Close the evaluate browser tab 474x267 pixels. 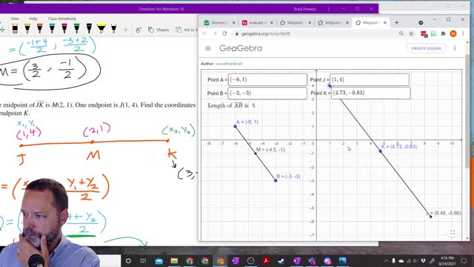pos(272,23)
